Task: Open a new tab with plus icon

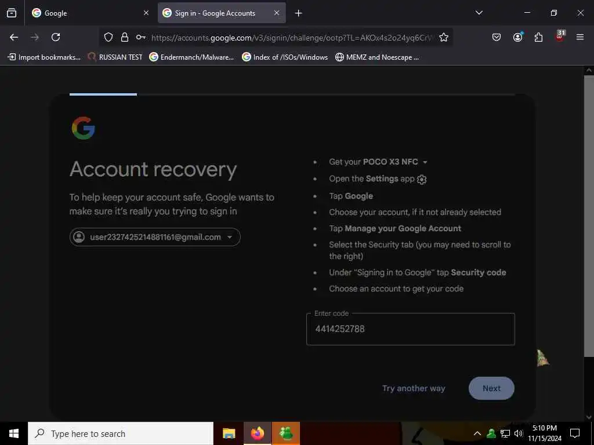Action: (299, 13)
